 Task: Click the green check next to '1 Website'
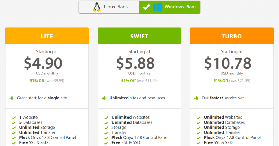(x=14, y=118)
